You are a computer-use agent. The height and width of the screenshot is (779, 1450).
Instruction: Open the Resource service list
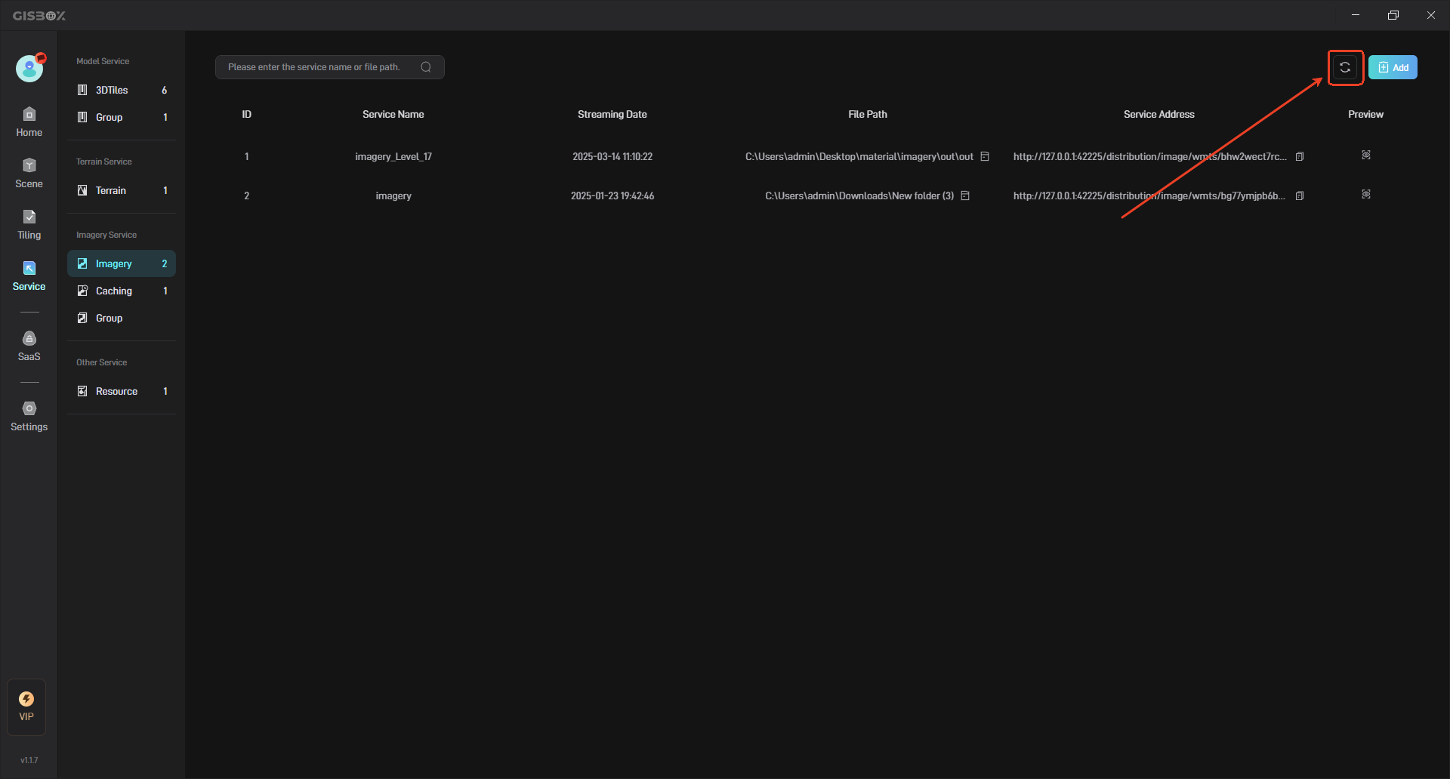[121, 391]
